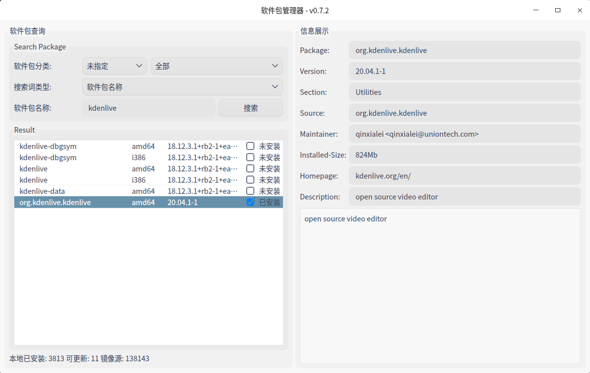The height and width of the screenshot is (373, 590).
Task: Click the large description text area
Action: pos(440,286)
